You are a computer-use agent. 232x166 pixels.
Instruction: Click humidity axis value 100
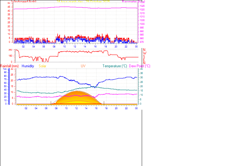(5, 69)
